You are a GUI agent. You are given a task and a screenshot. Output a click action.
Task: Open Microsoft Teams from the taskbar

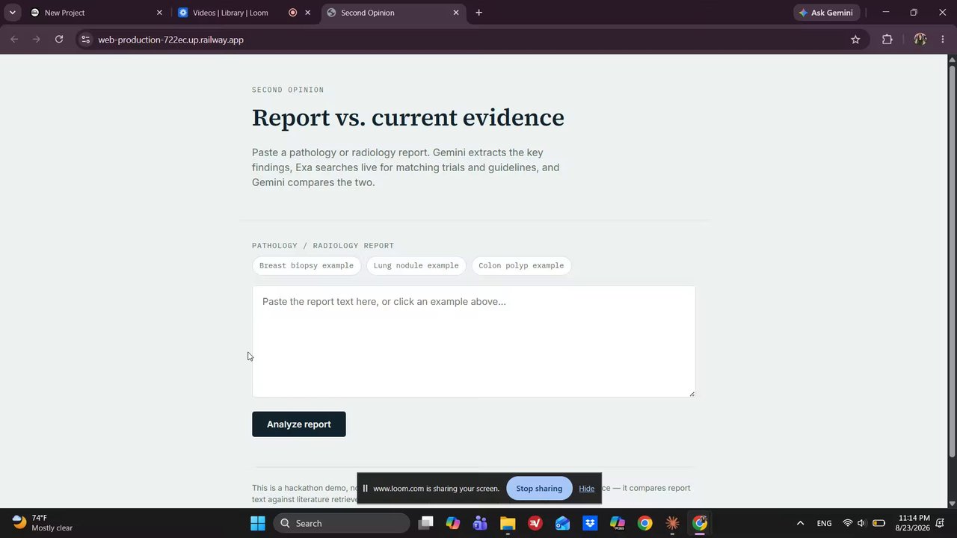pos(480,523)
